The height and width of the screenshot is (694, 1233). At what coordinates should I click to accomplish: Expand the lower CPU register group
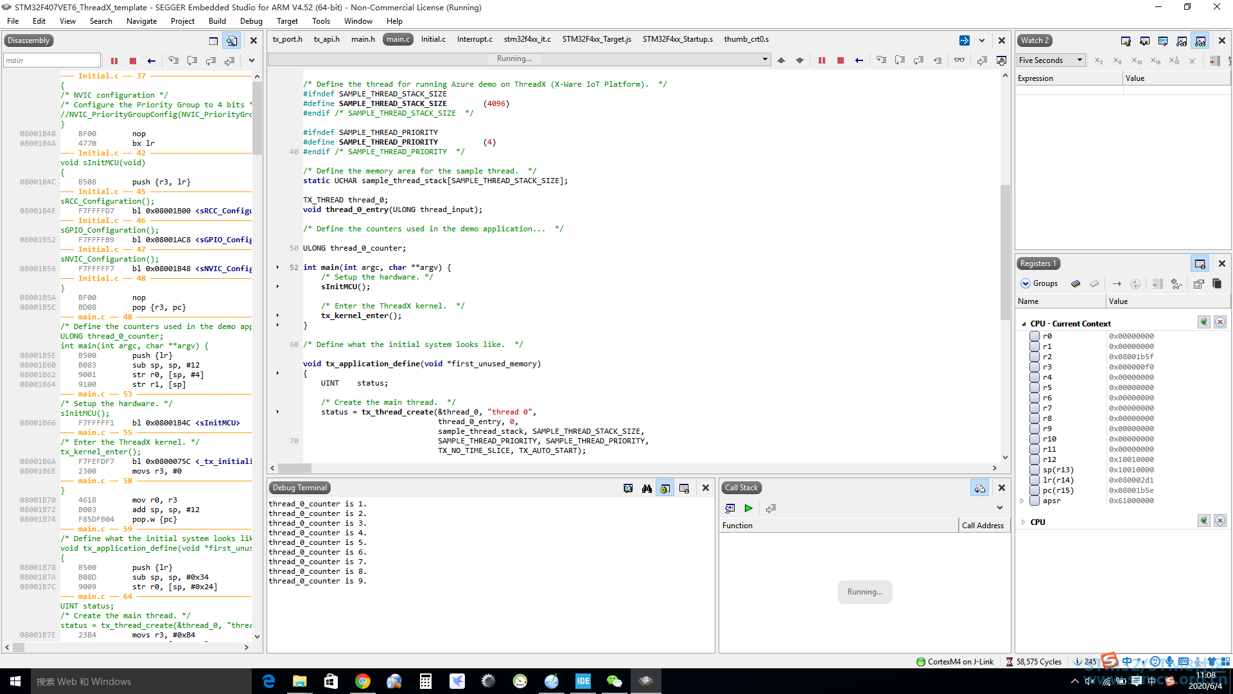tap(1023, 522)
